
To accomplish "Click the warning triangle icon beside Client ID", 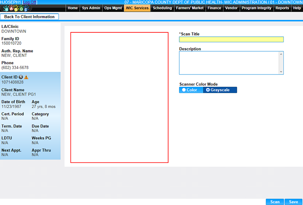I will (26, 77).
